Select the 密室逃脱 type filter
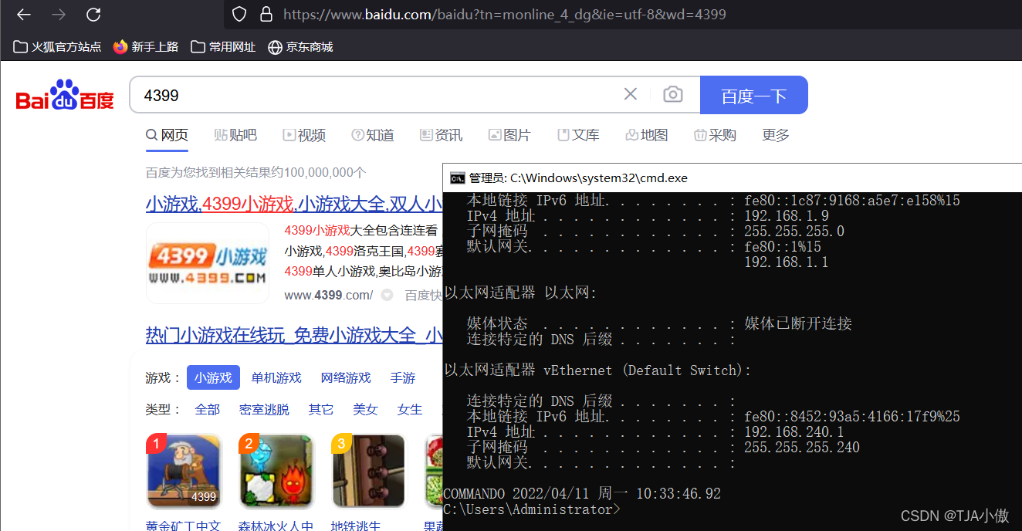The width and height of the screenshot is (1022, 531). click(x=264, y=409)
